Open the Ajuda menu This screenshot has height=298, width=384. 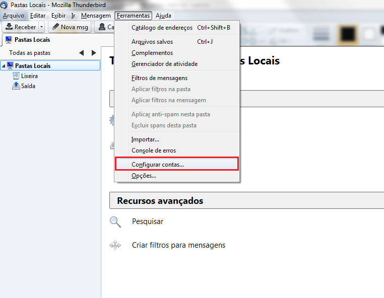pos(163,16)
